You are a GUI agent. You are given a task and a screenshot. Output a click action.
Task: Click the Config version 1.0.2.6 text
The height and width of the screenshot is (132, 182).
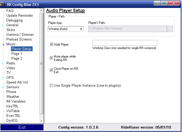(x=78, y=127)
